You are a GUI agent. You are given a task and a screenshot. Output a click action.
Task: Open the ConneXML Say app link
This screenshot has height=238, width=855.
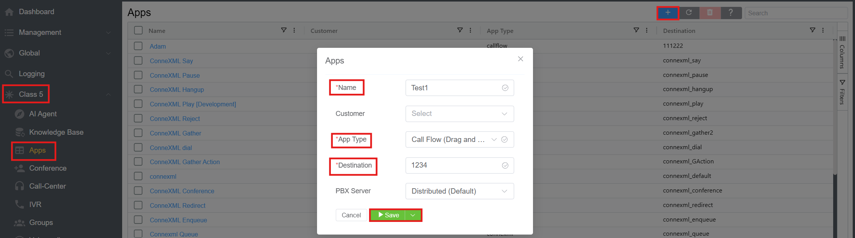[x=171, y=61]
